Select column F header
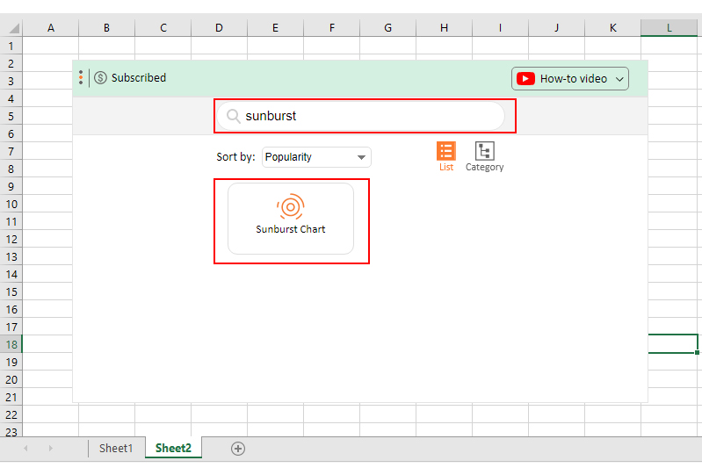 [332, 28]
